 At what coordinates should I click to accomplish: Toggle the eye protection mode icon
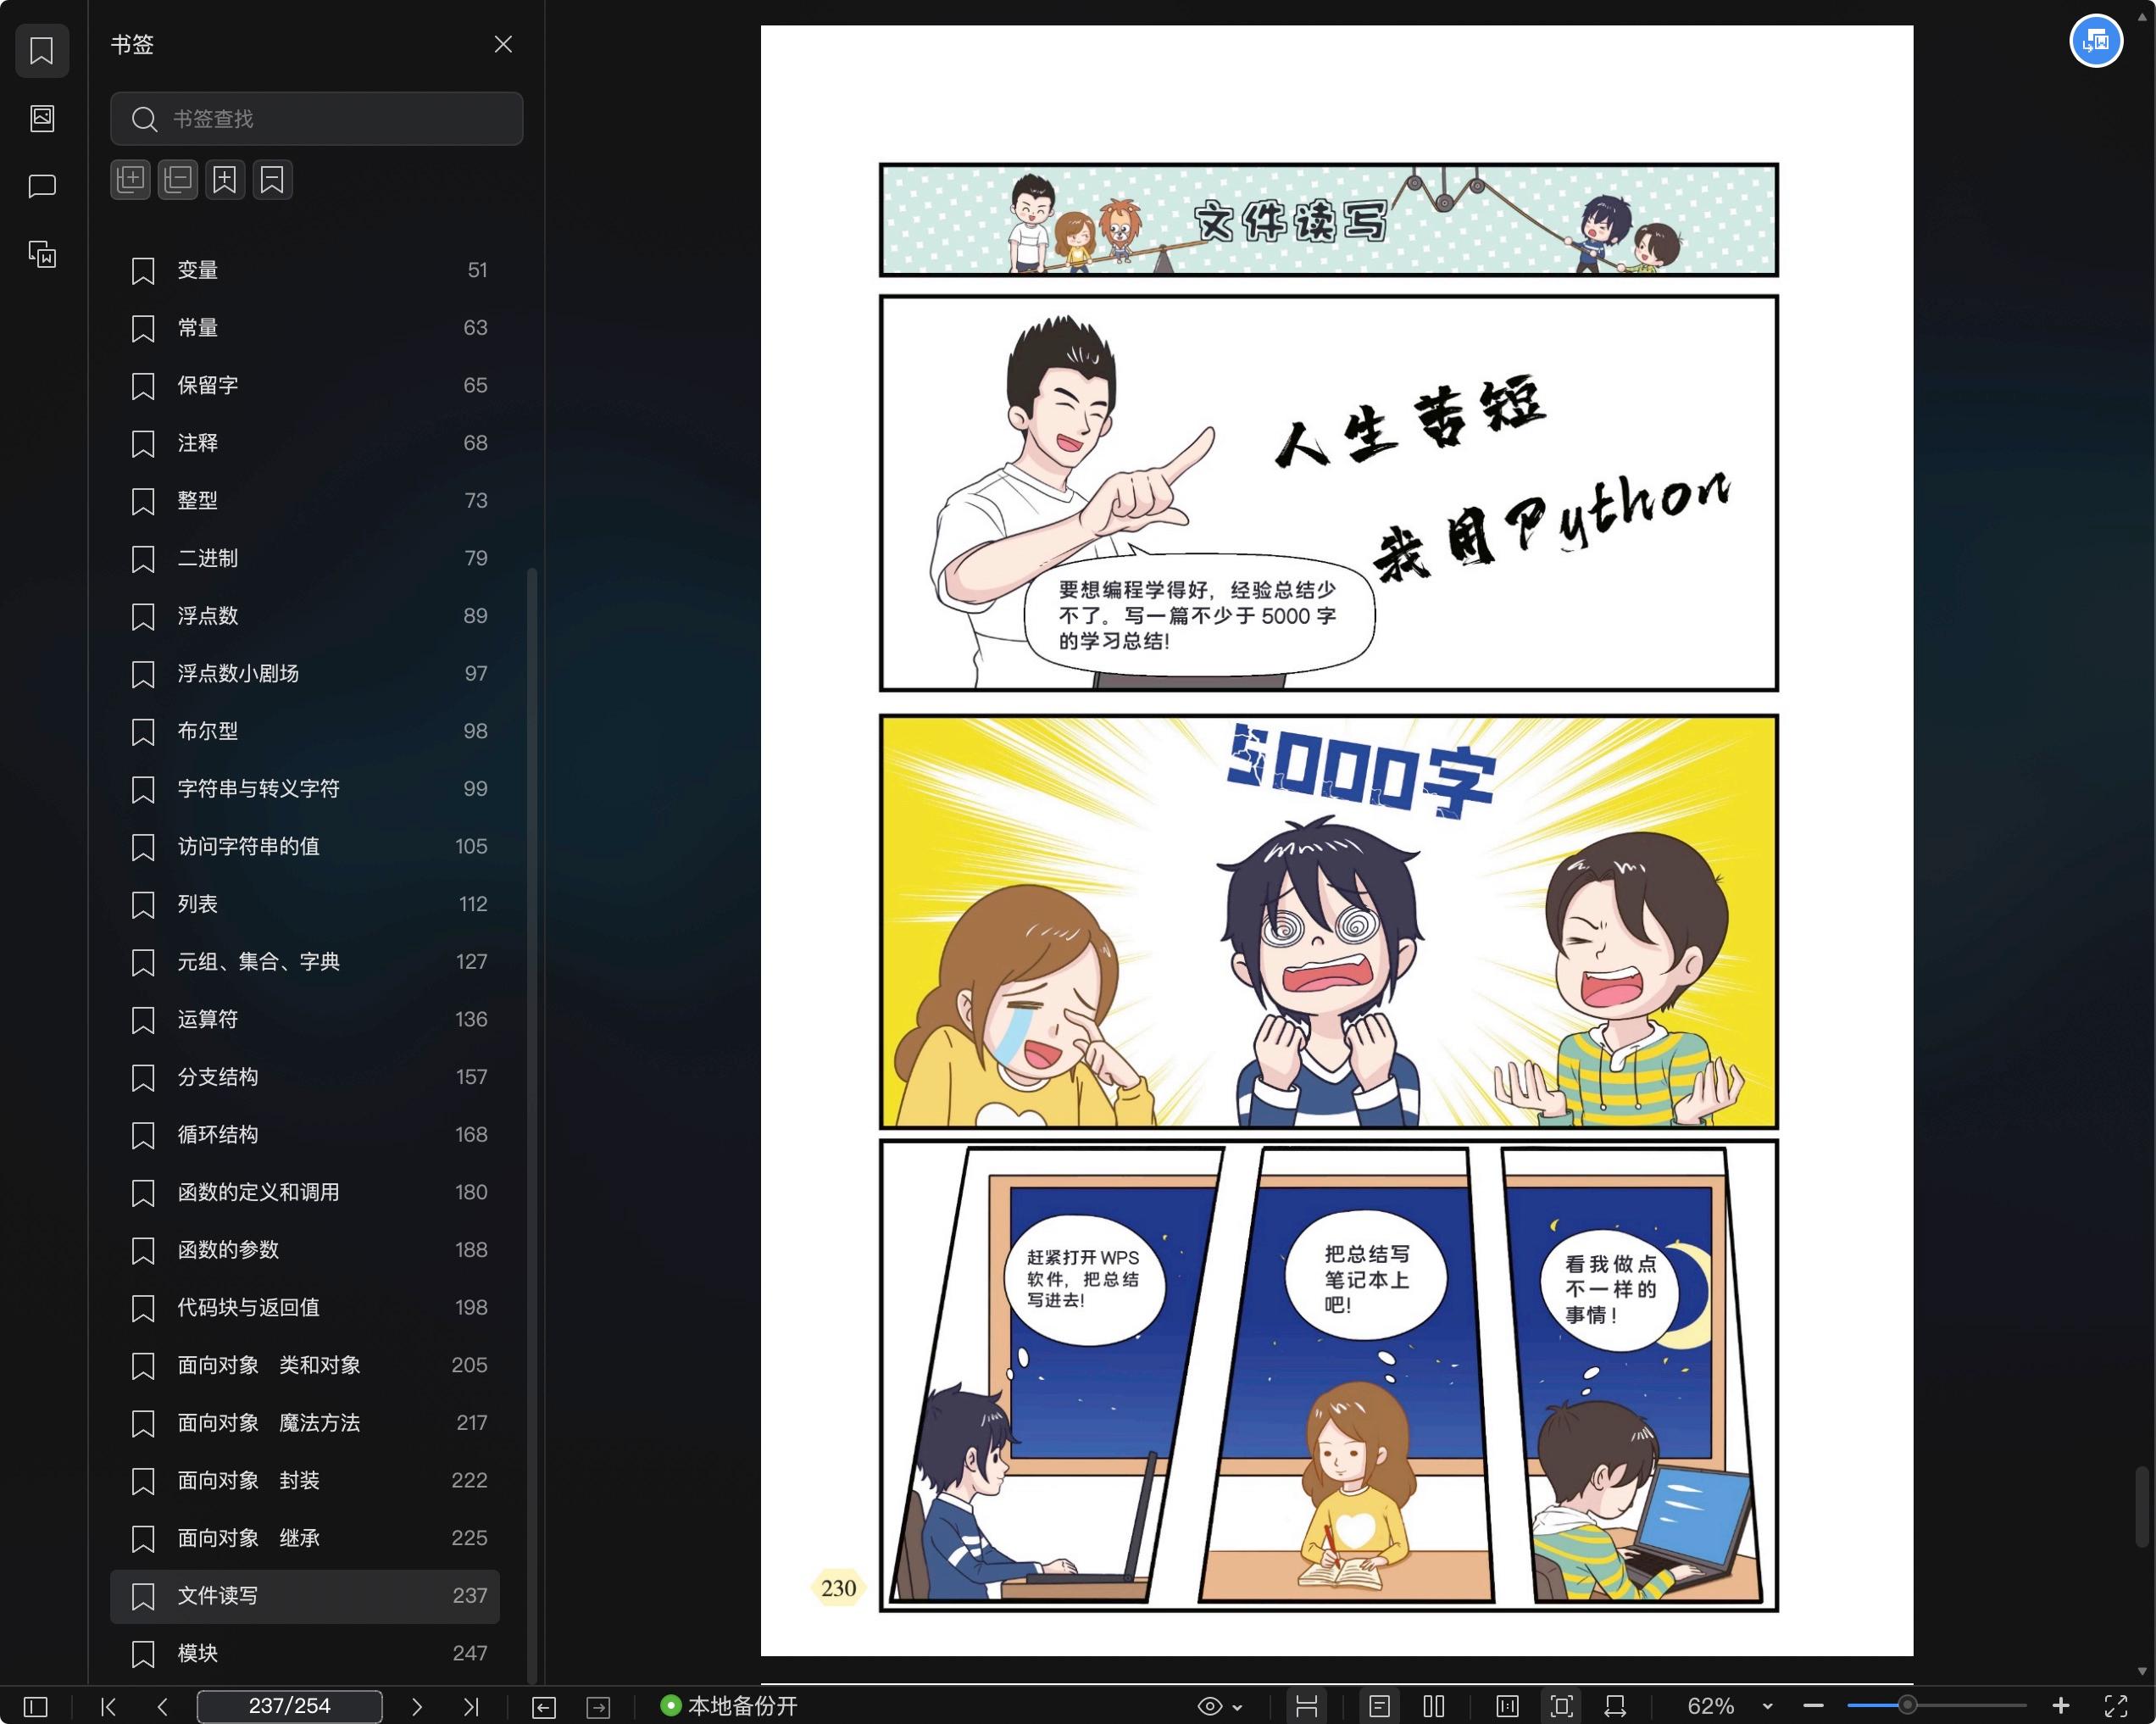[1209, 1706]
